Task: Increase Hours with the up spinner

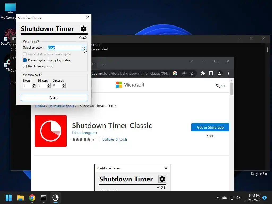Action: [x=34, y=84]
